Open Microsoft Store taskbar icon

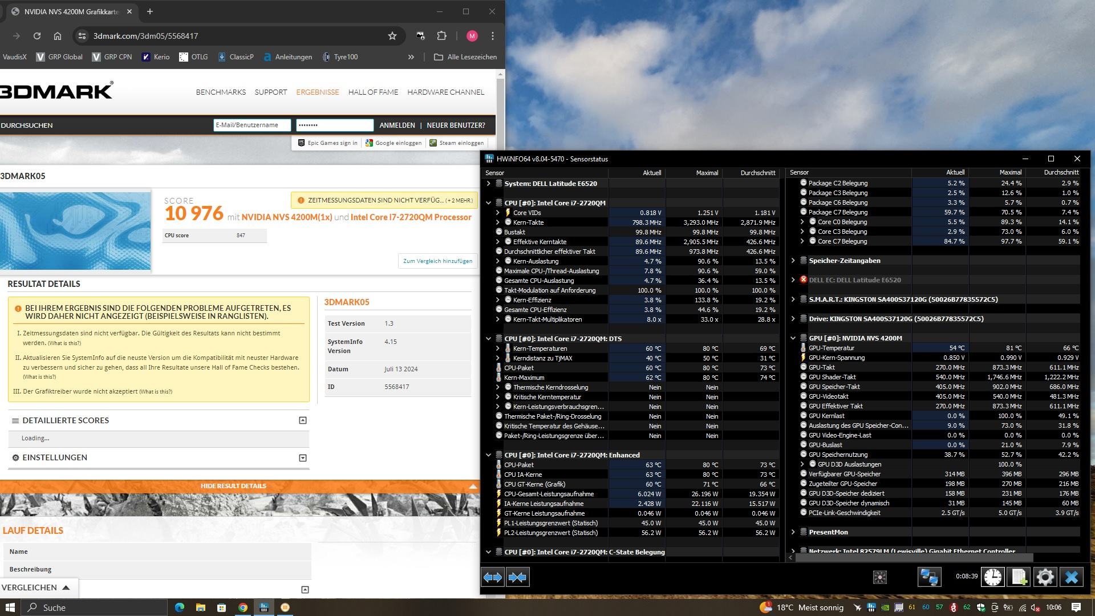coord(222,607)
